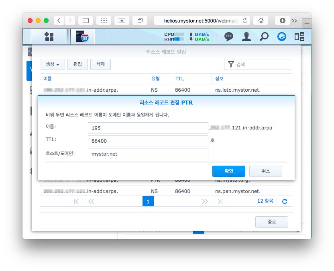Open the search filter funnel dropdown
Image resolution: width=334 pixels, height=271 pixels.
tap(230, 64)
